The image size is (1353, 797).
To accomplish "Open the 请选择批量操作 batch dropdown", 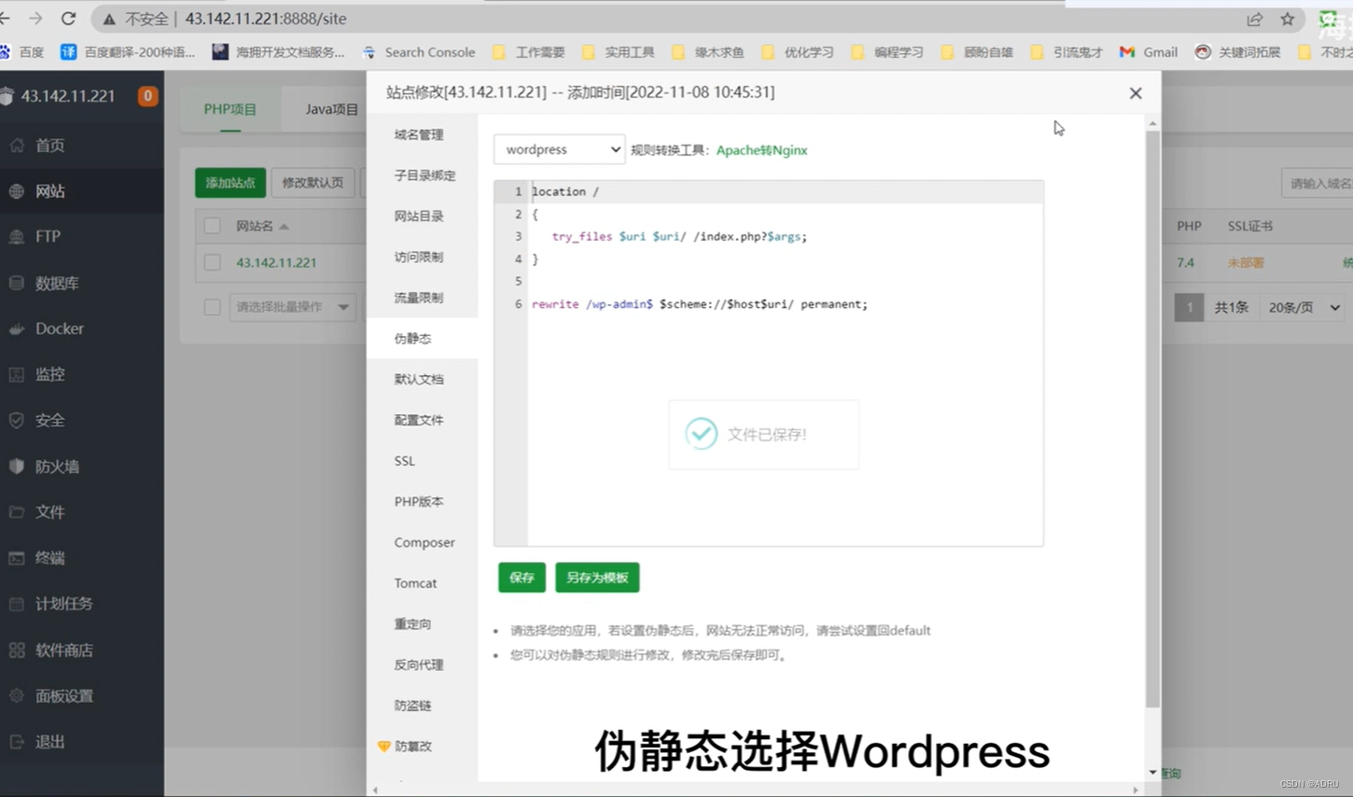I will (x=292, y=307).
